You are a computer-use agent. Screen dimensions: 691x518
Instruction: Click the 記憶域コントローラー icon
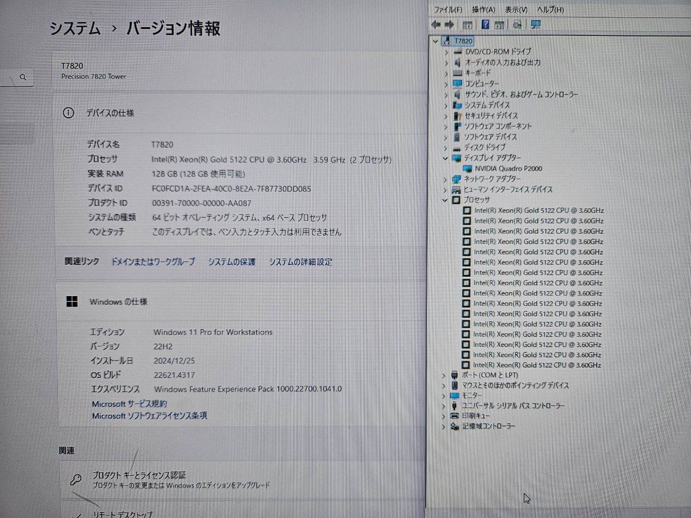click(x=455, y=426)
